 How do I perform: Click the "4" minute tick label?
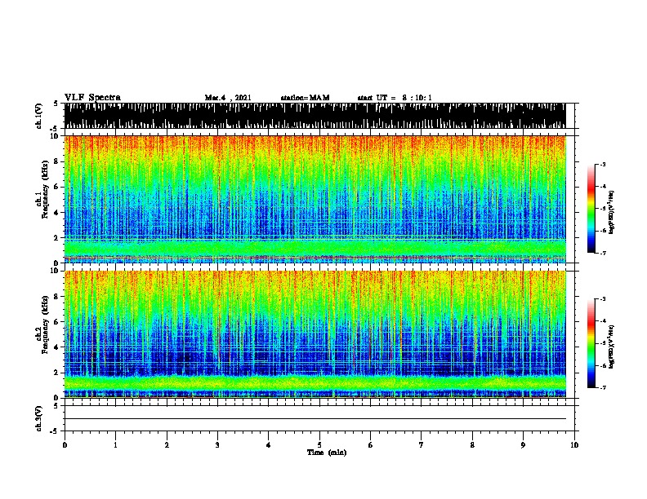[x=269, y=445]
